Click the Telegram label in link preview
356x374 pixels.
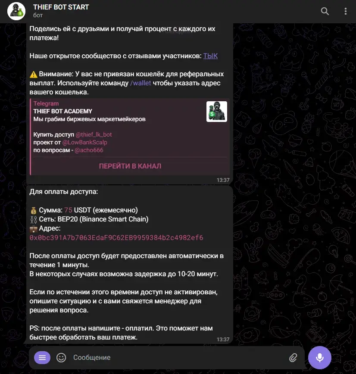tap(46, 103)
